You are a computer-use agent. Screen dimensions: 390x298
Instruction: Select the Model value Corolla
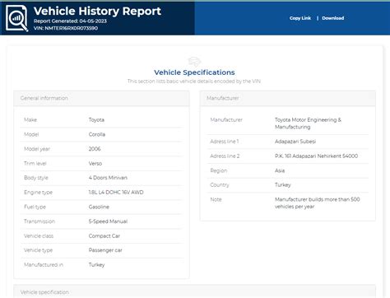pyautogui.click(x=97, y=134)
